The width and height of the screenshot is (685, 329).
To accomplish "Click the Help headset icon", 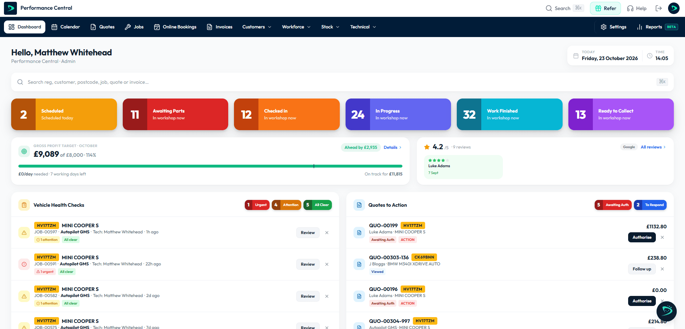I will (630, 8).
